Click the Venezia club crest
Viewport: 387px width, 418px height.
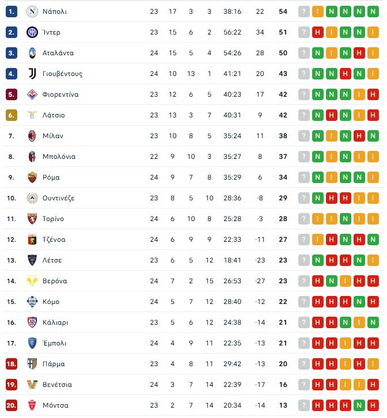click(32, 385)
